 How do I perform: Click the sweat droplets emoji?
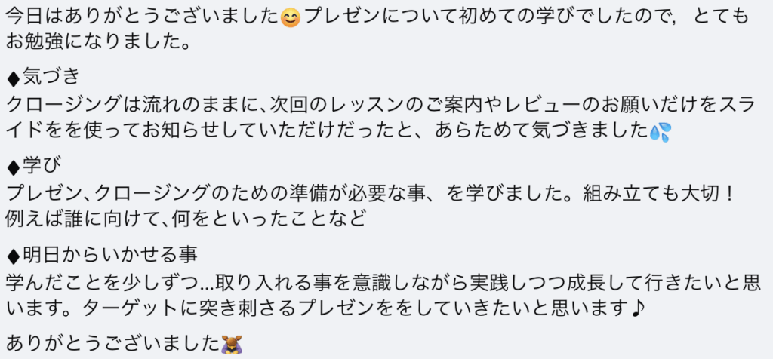click(660, 131)
